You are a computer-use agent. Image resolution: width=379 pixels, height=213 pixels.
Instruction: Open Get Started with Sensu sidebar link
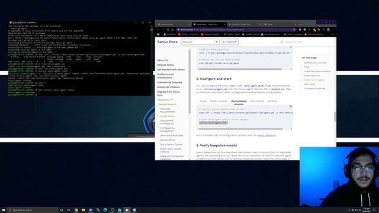(x=171, y=70)
